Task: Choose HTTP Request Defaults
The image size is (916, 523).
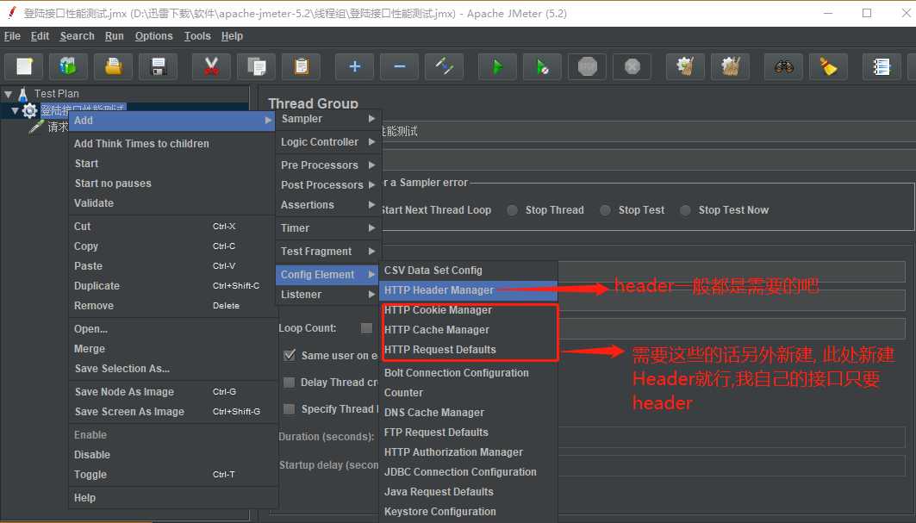Action: [469, 350]
